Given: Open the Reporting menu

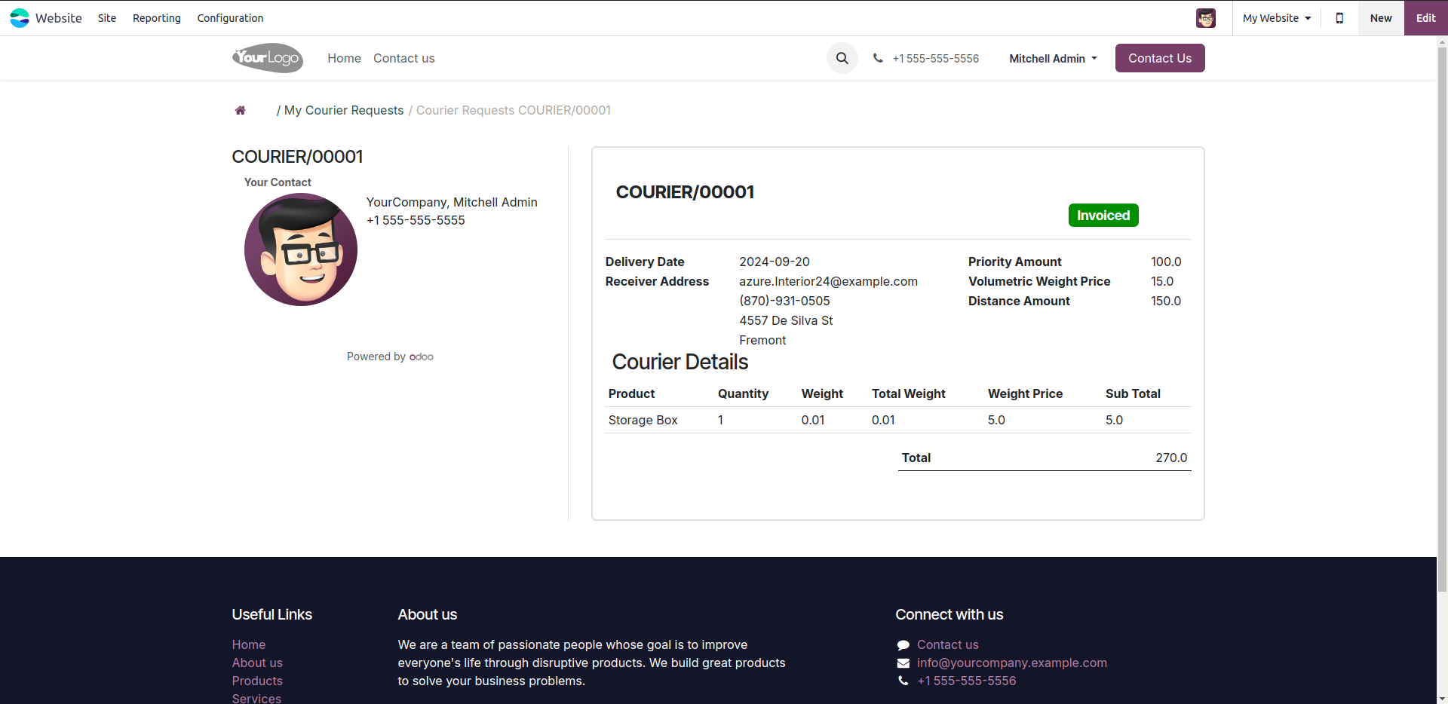Looking at the screenshot, I should (x=157, y=18).
